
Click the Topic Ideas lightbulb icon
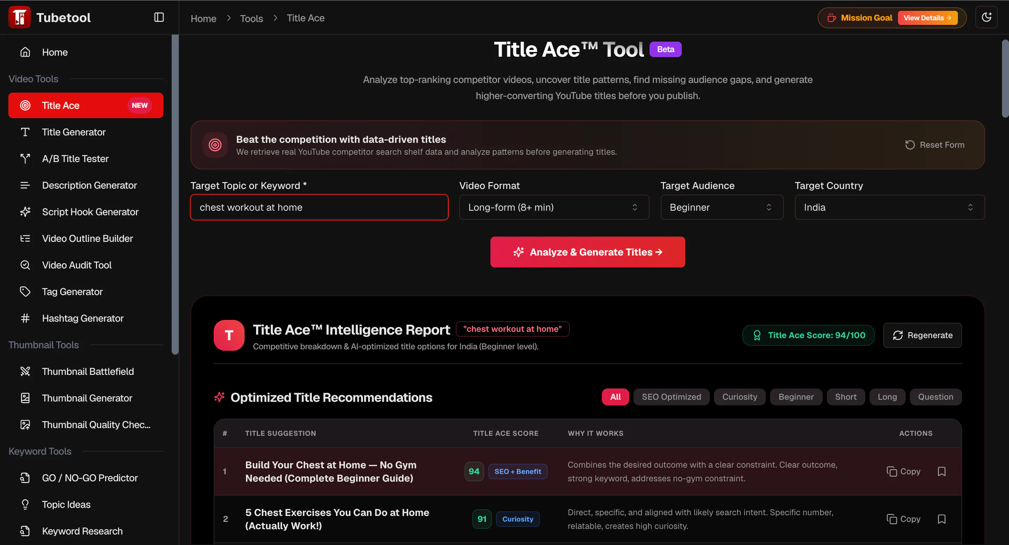25,504
